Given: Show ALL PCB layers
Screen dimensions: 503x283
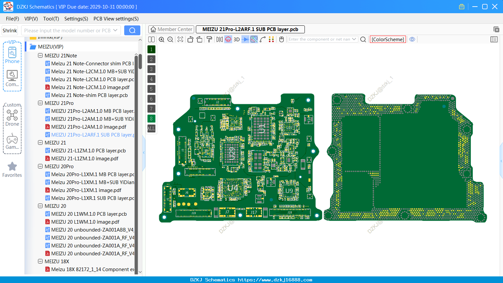Looking at the screenshot, I should pyautogui.click(x=151, y=128).
